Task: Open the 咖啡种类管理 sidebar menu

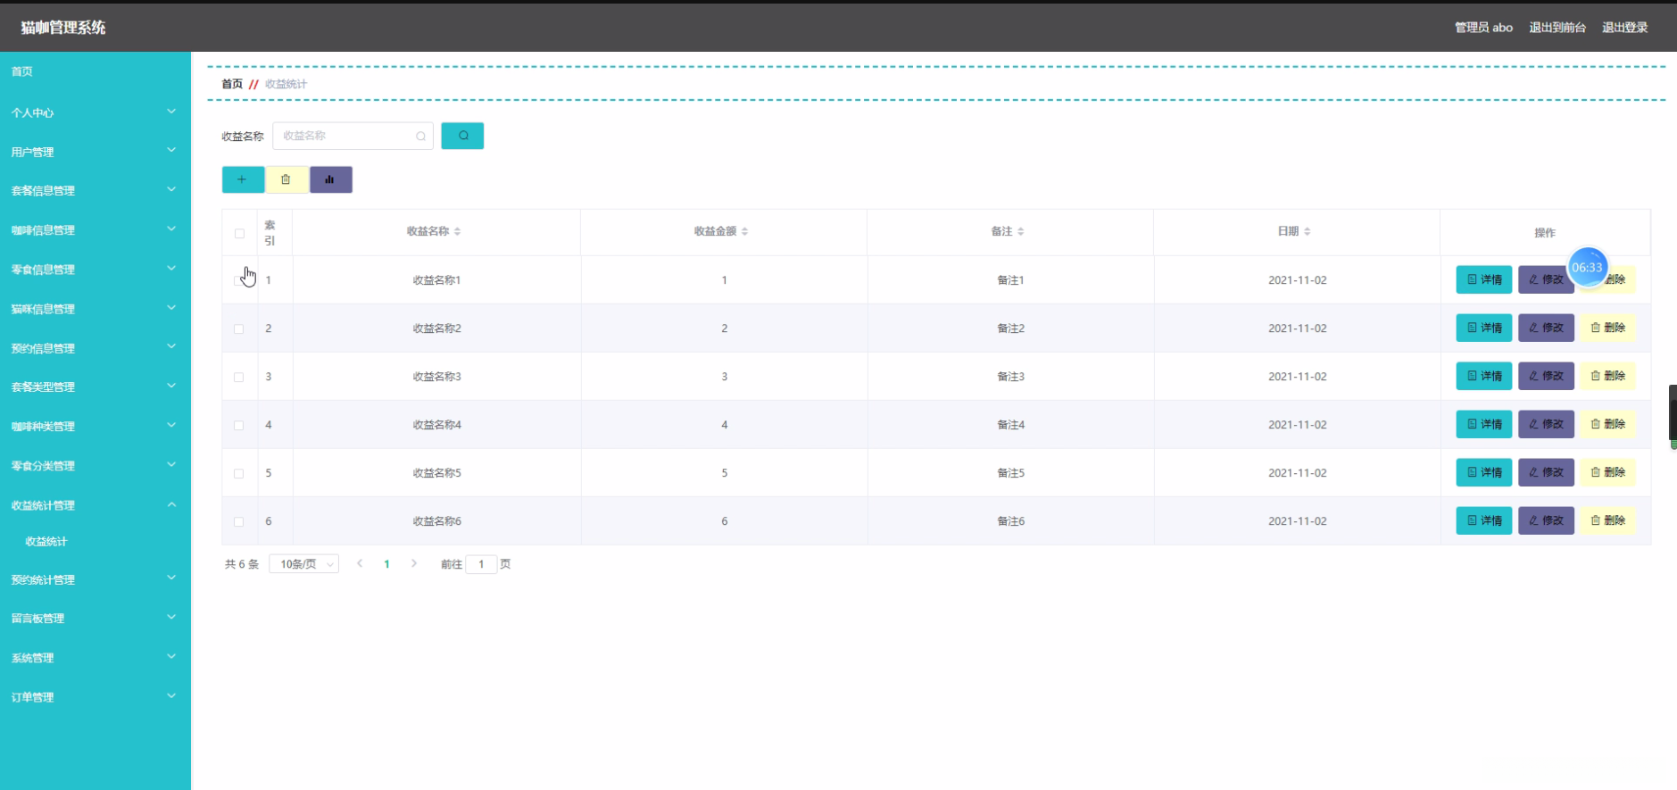Action: (95, 426)
